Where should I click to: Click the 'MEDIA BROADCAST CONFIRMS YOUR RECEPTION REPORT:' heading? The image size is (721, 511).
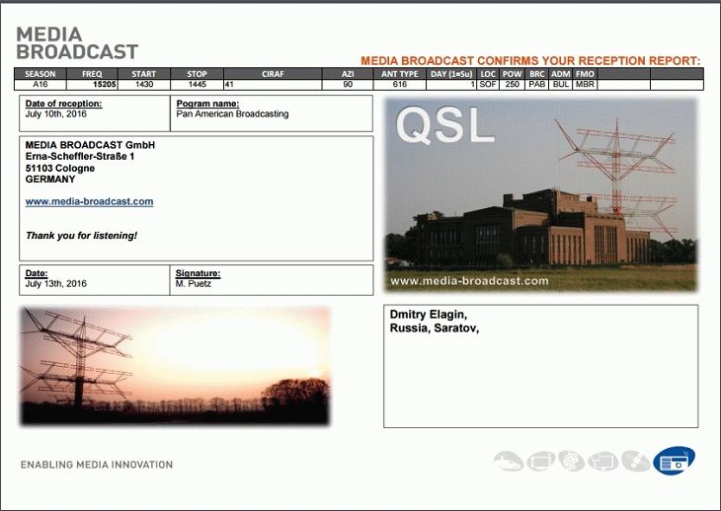pos(530,60)
